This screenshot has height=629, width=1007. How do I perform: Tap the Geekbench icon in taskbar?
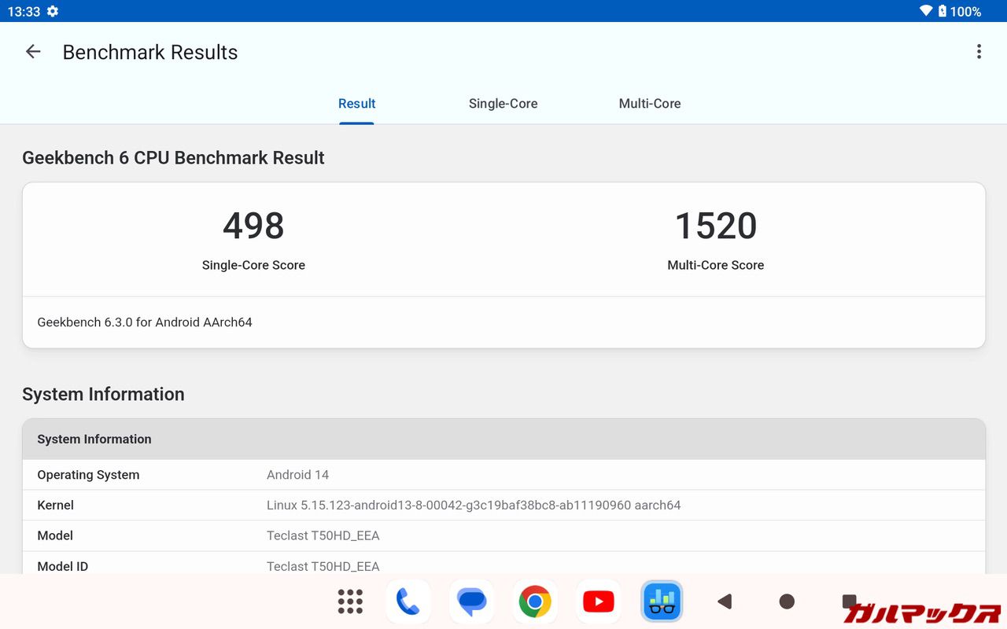pos(662,601)
